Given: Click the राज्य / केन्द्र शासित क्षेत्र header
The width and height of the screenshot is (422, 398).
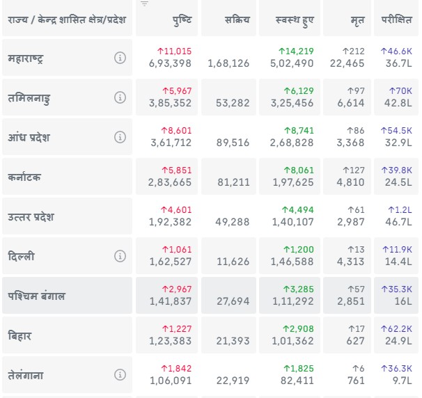Looking at the screenshot, I should point(67,20).
